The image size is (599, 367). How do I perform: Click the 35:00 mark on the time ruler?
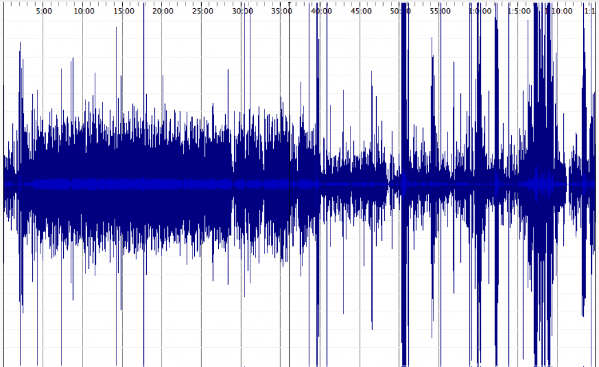282,11
